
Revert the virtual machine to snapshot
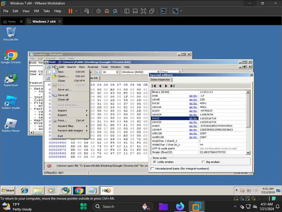(x=107, y=11)
